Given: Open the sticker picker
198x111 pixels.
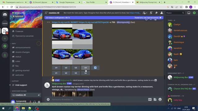Looking at the screenshot, I should coord(155,99).
